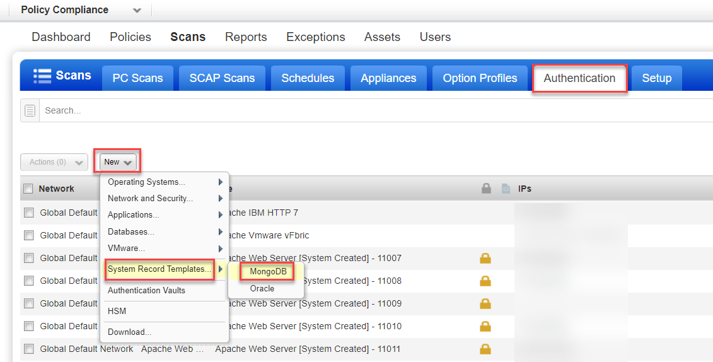Screen dimensions: 713x362
Task: Check the box for Apache IBM HTTP 7 row
Action: click(x=28, y=213)
